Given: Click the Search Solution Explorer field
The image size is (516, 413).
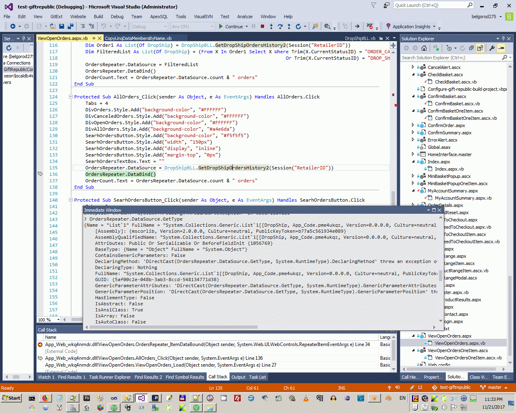Looking at the screenshot, I should click(x=451, y=58).
